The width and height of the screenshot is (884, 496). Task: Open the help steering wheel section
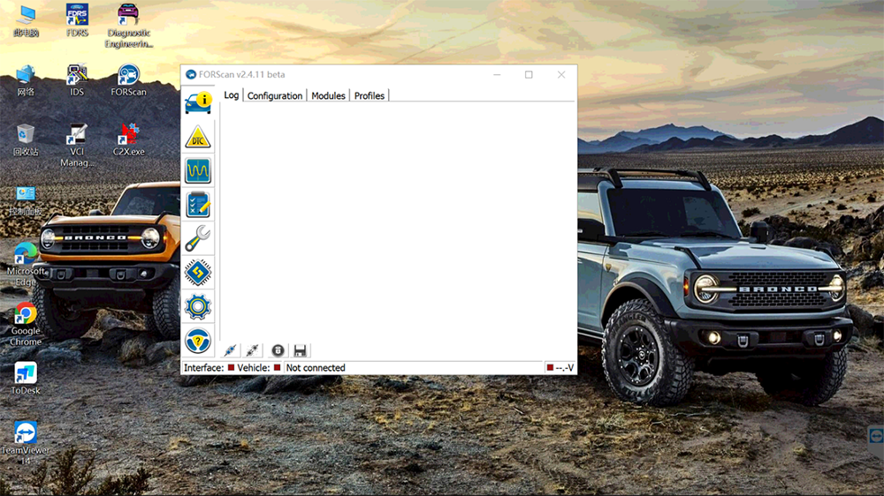click(198, 341)
